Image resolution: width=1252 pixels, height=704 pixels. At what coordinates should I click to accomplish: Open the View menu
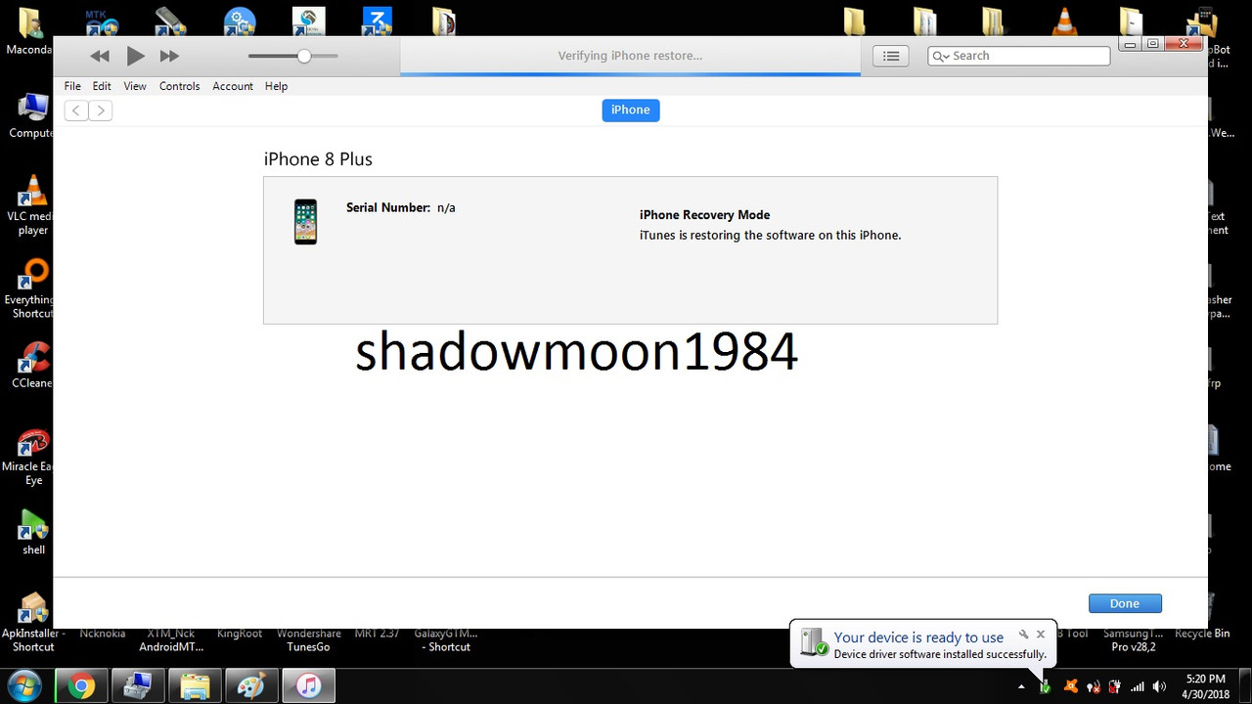tap(135, 86)
